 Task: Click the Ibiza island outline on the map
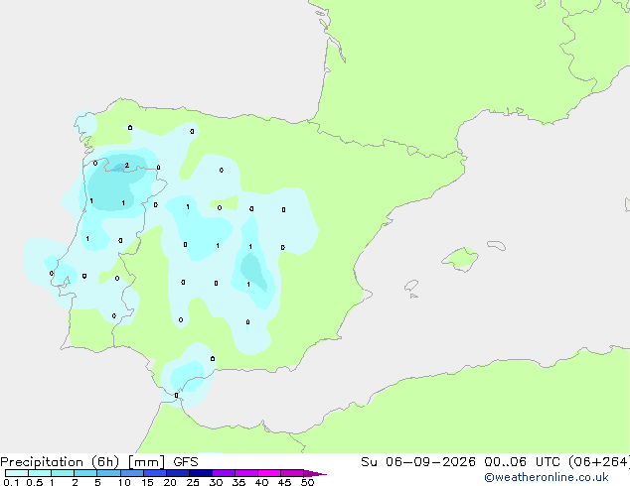411,286
